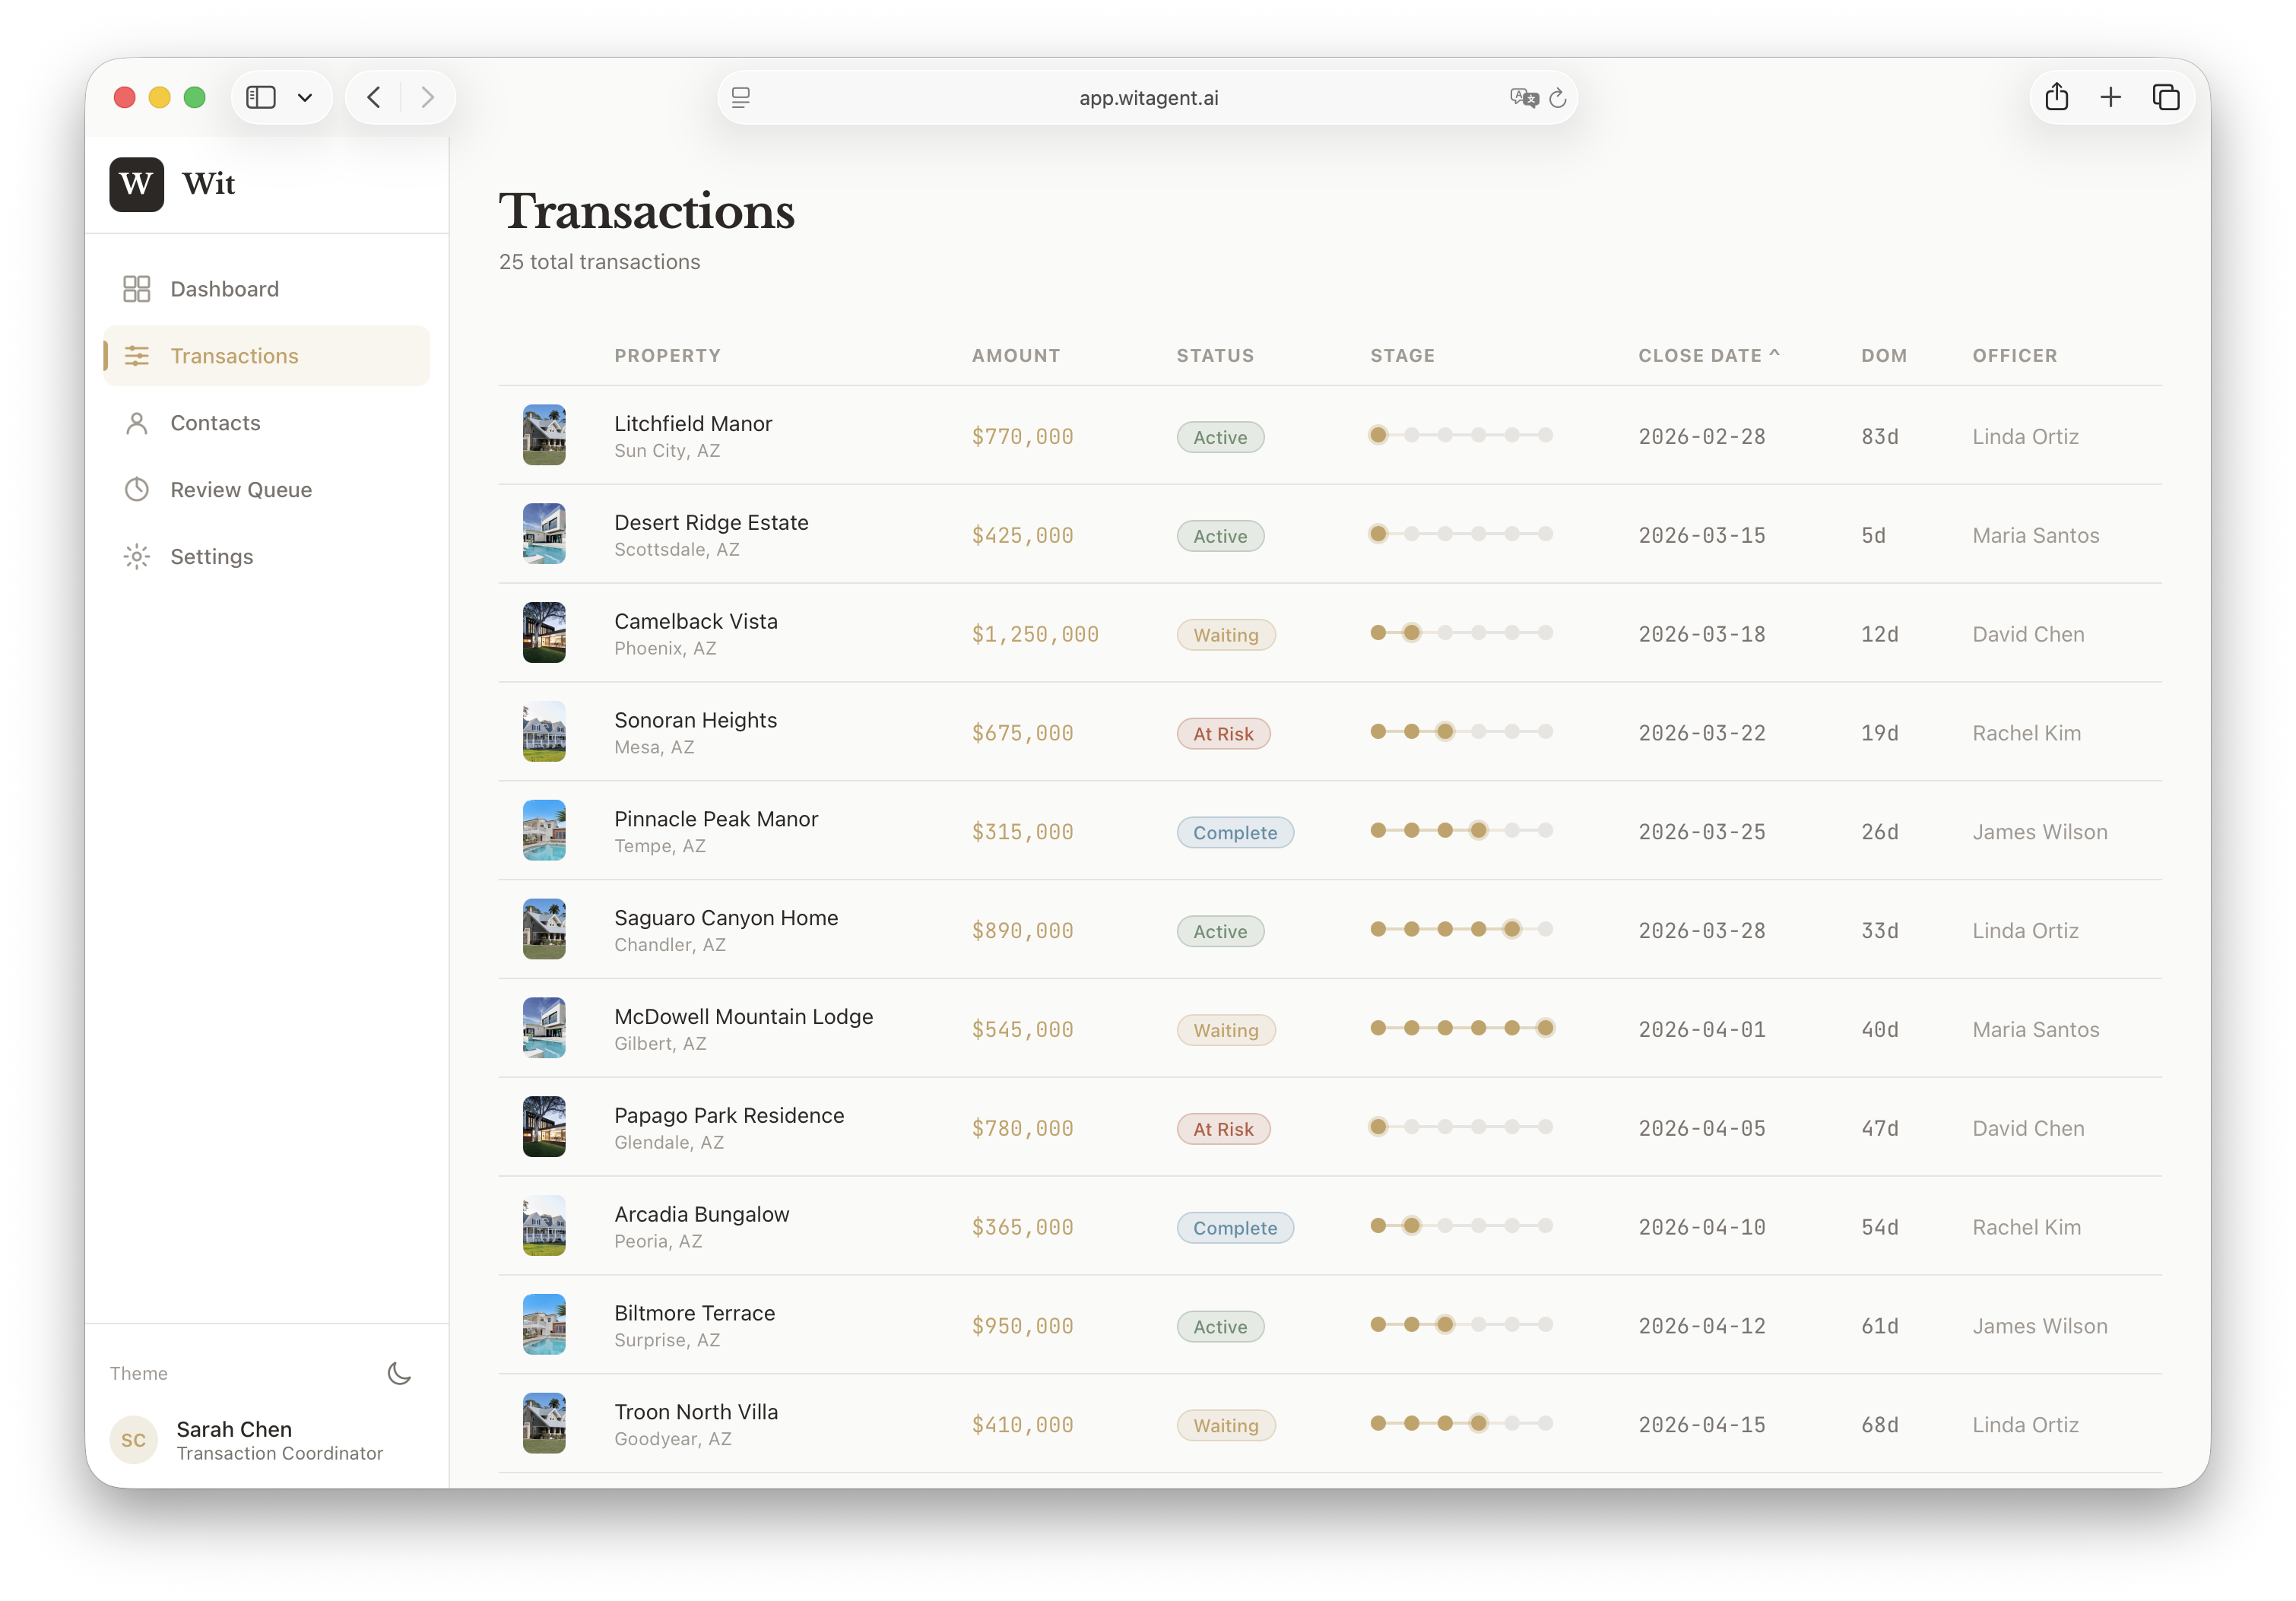
Task: Click the browser back navigation arrow
Action: click(x=374, y=97)
